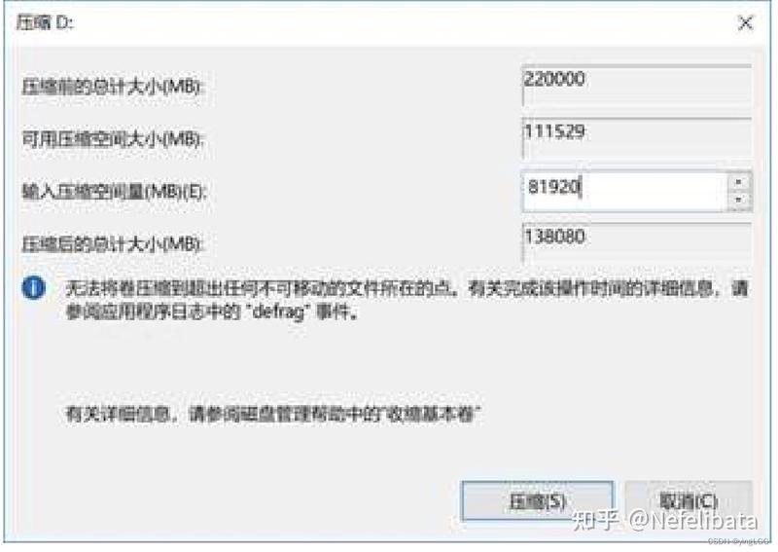Click the 压缩前的总计大小(MB) label
This screenshot has width=778, height=552.
113,87
